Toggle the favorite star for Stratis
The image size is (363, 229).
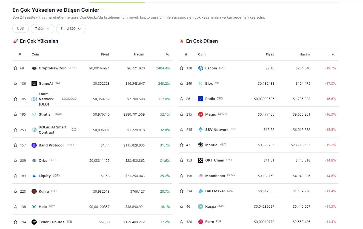pyautogui.click(x=15, y=114)
